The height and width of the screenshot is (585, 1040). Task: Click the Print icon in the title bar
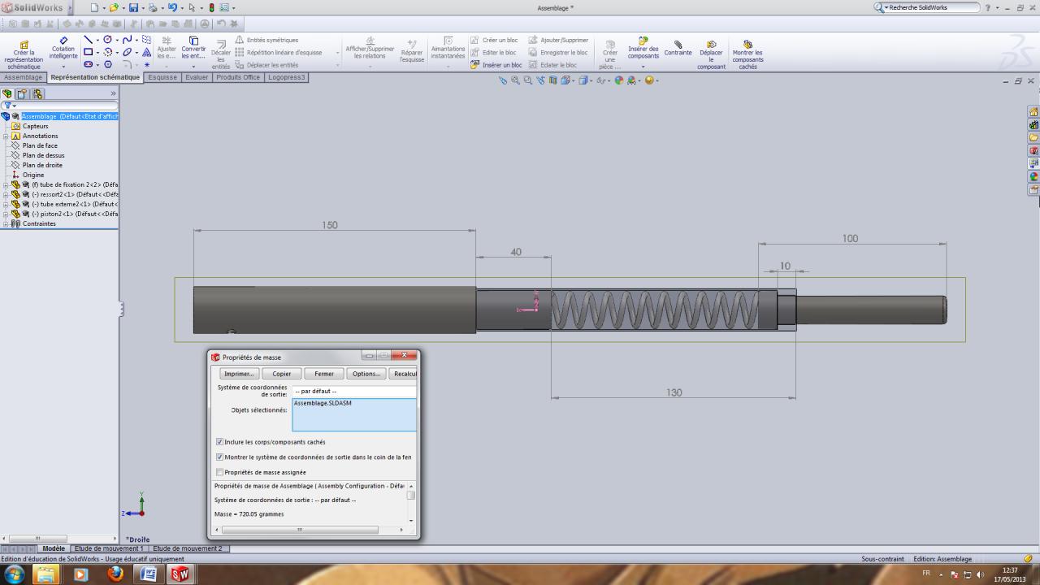pos(153,7)
